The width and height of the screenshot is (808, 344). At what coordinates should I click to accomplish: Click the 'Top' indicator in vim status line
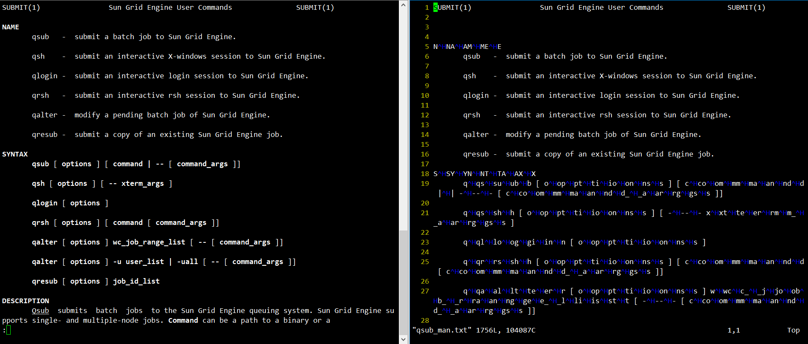[794, 330]
